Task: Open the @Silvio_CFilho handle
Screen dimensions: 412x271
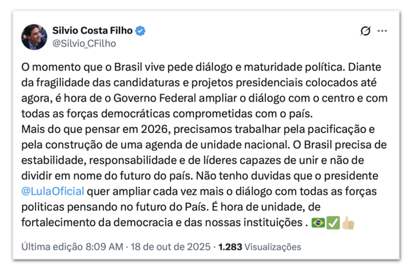Action: [x=84, y=43]
